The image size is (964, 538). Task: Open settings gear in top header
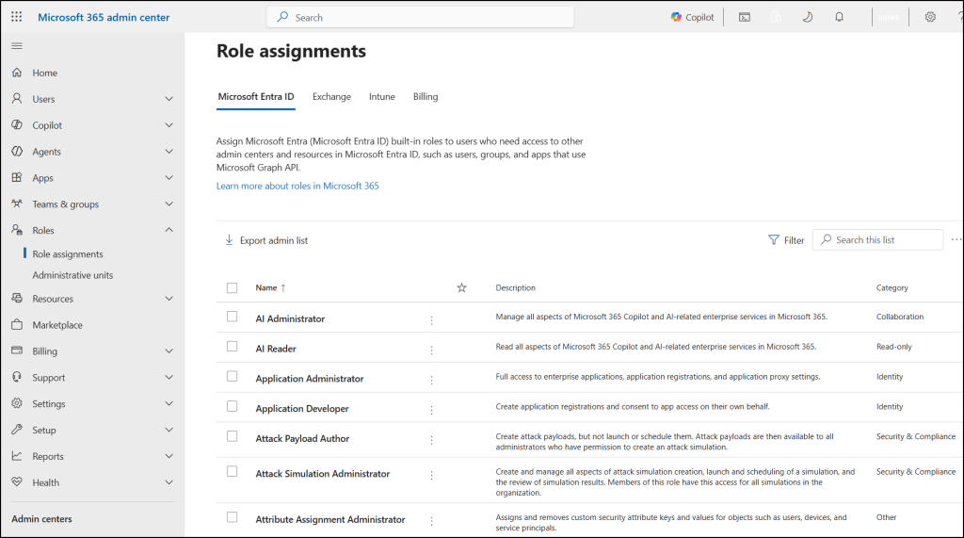coord(930,17)
